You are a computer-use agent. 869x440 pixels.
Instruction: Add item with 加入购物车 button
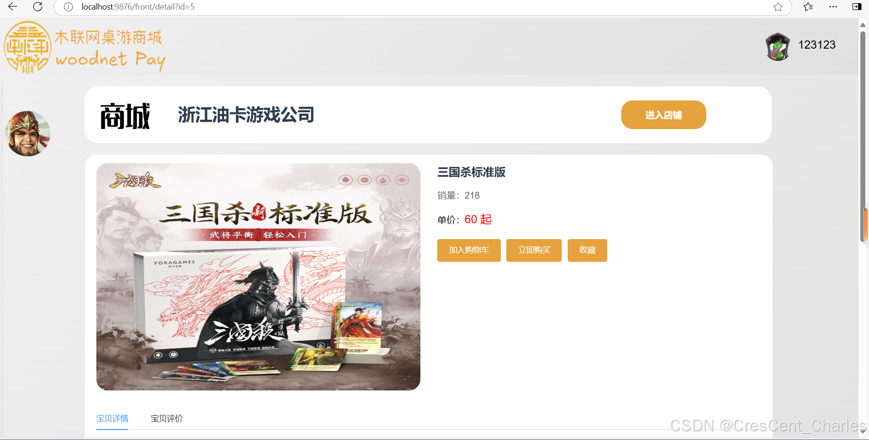click(469, 250)
